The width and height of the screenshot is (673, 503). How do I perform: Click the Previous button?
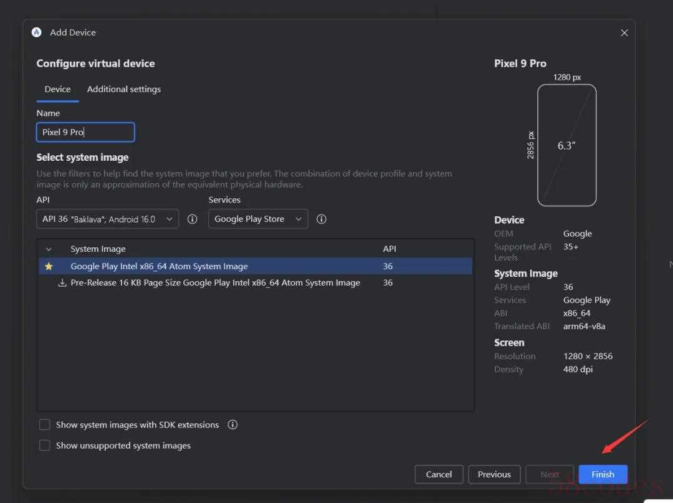[x=494, y=474]
